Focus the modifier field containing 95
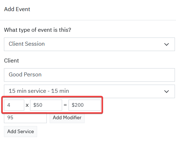Image resolution: width=176 pixels, height=141 pixels. point(25,118)
